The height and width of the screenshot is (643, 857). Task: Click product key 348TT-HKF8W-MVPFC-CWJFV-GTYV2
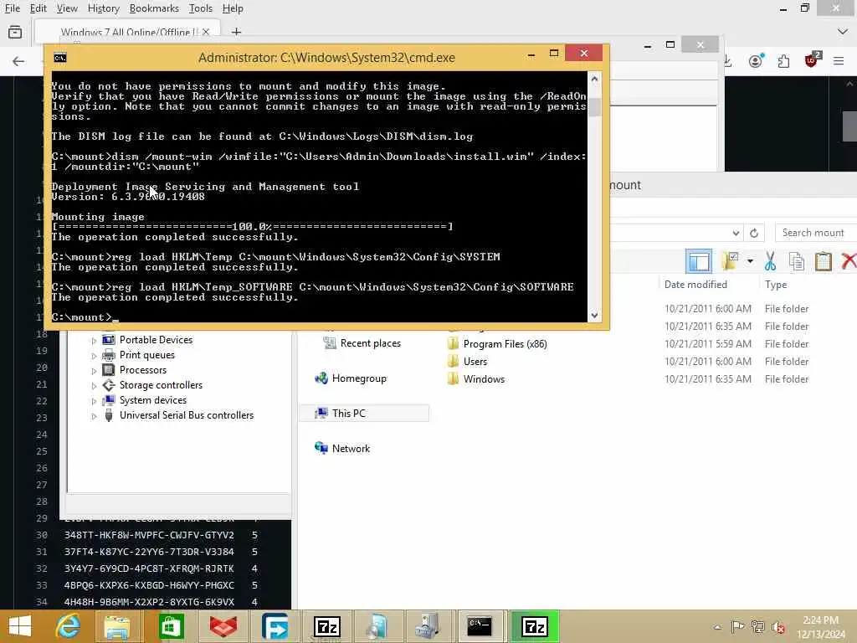point(149,535)
